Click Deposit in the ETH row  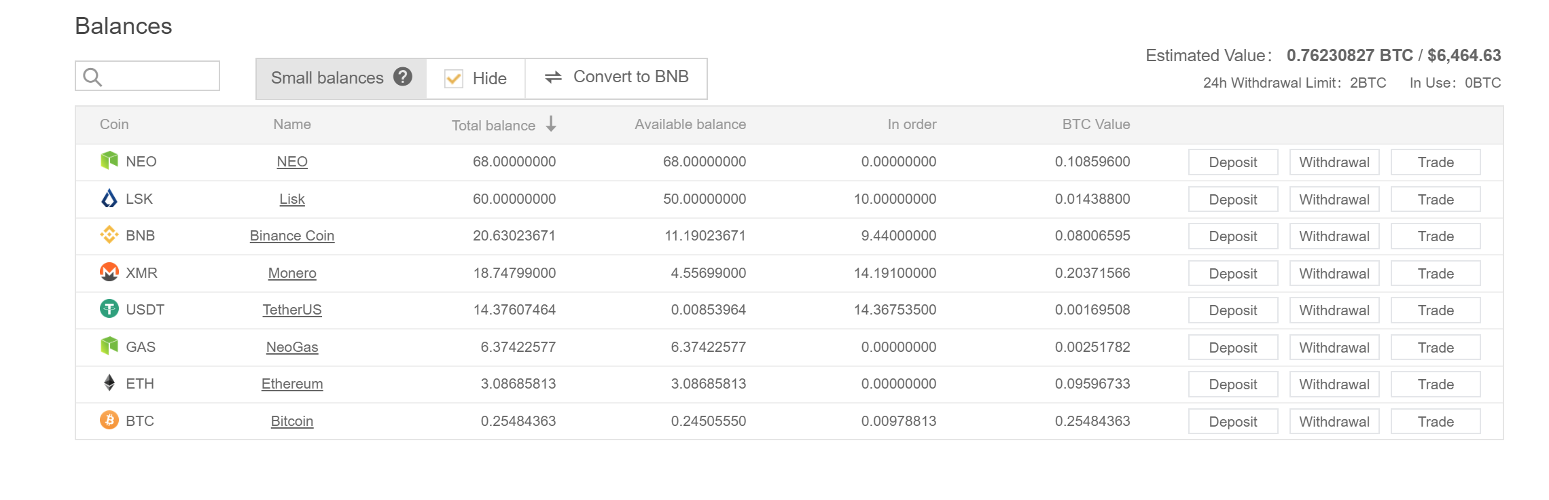coord(1233,385)
